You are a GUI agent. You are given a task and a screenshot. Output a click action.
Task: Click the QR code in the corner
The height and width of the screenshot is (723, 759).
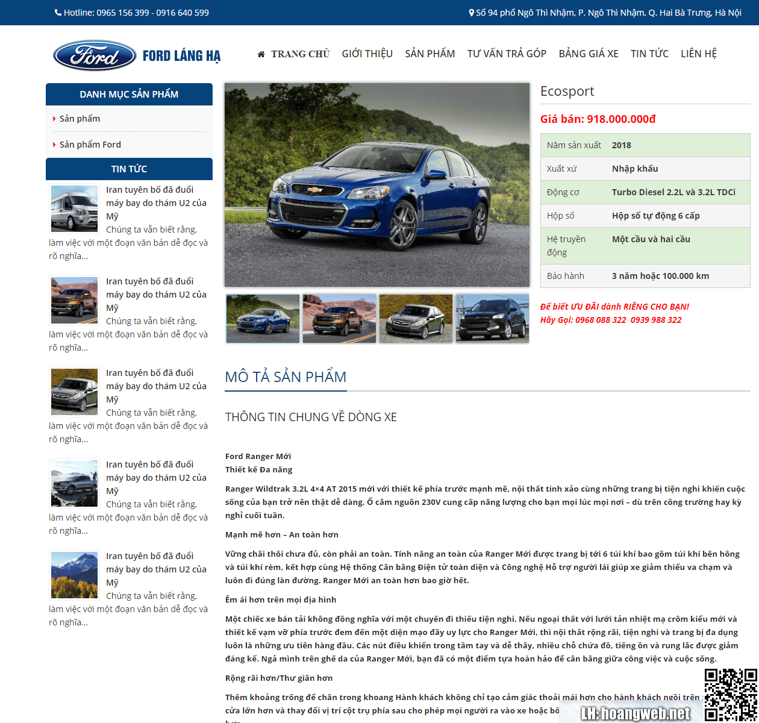click(731, 695)
